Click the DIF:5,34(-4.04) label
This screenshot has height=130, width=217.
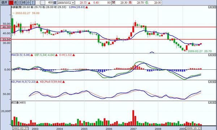pos(44,55)
